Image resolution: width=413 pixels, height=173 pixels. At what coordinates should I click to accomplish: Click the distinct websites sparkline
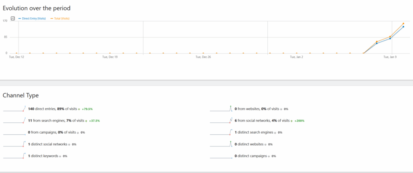(221, 144)
